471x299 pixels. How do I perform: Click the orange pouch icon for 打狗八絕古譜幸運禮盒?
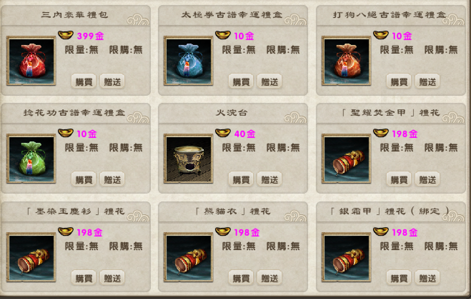(x=346, y=60)
